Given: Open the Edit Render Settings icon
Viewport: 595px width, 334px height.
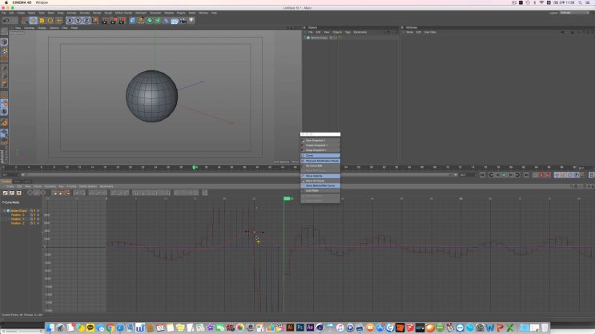Looking at the screenshot, I should coord(122,21).
